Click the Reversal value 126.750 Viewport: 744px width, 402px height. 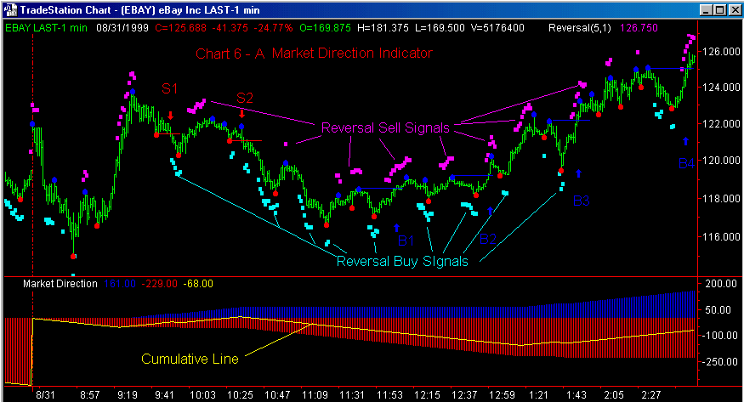pos(639,28)
